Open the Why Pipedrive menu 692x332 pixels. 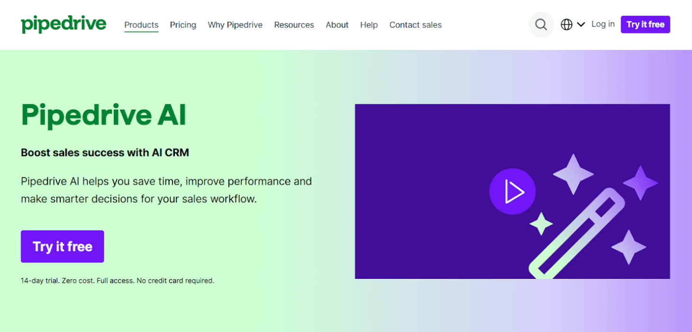tap(235, 25)
